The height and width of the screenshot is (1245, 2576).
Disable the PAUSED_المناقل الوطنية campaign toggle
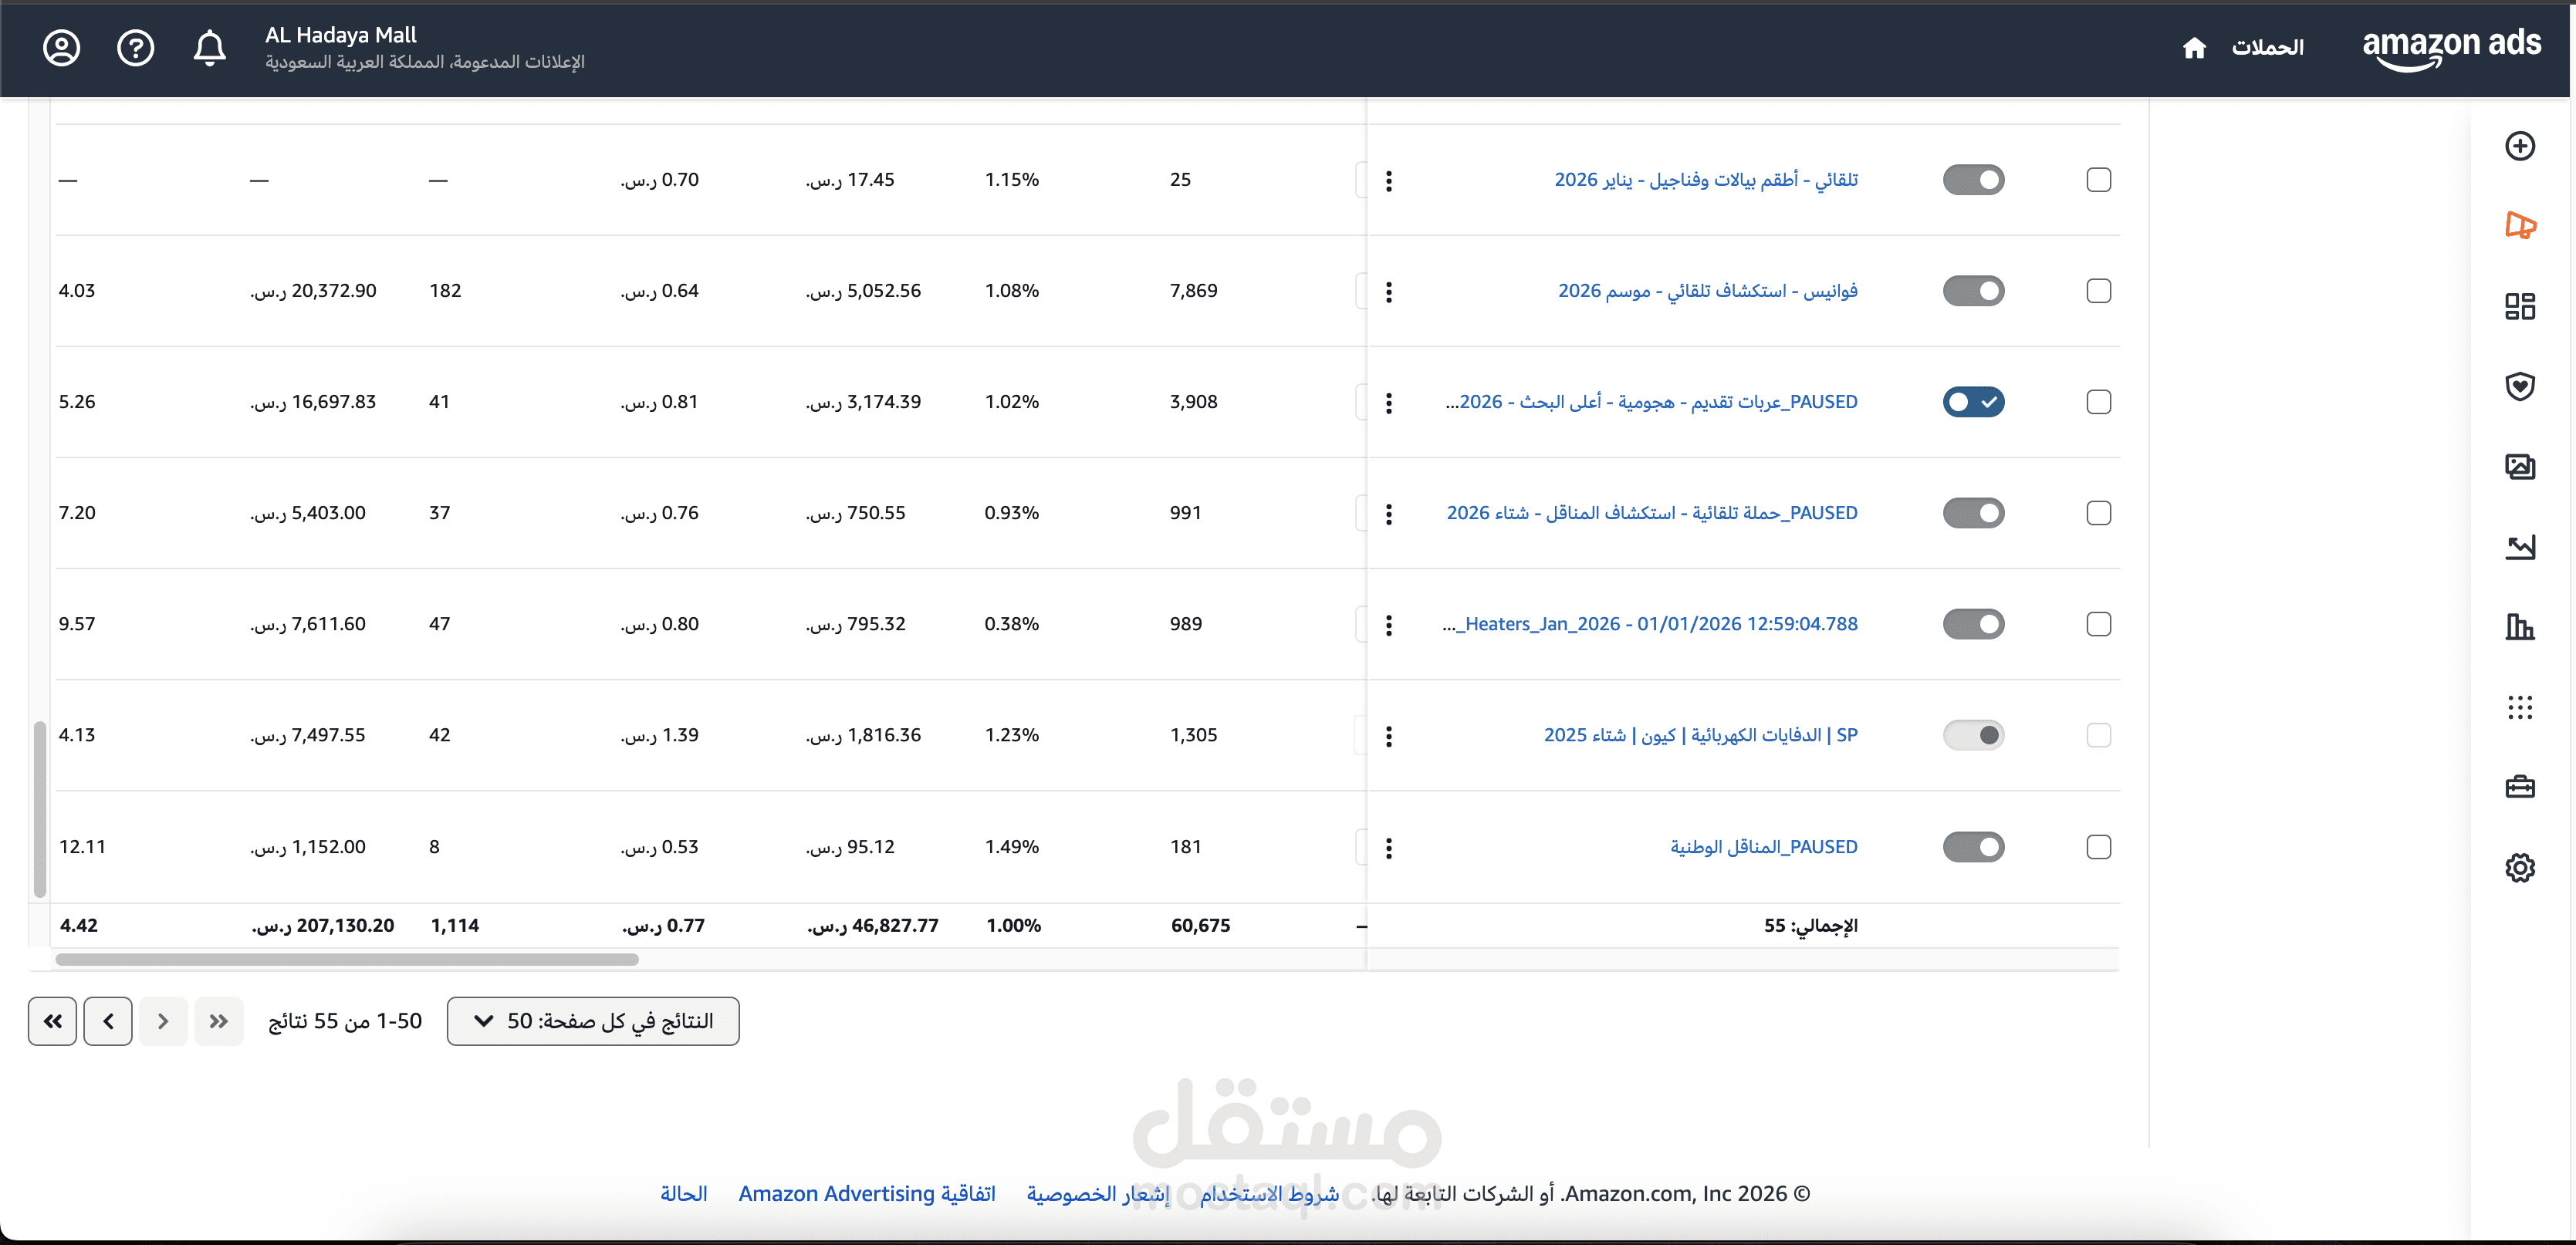coord(1974,846)
